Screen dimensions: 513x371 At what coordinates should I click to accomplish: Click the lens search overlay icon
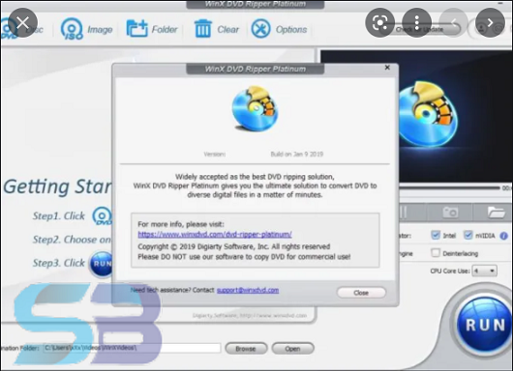(379, 22)
